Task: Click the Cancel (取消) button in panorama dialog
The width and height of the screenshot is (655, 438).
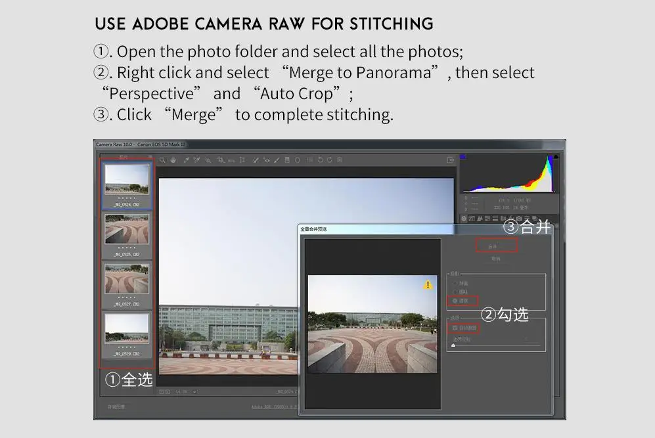Action: 496,259
